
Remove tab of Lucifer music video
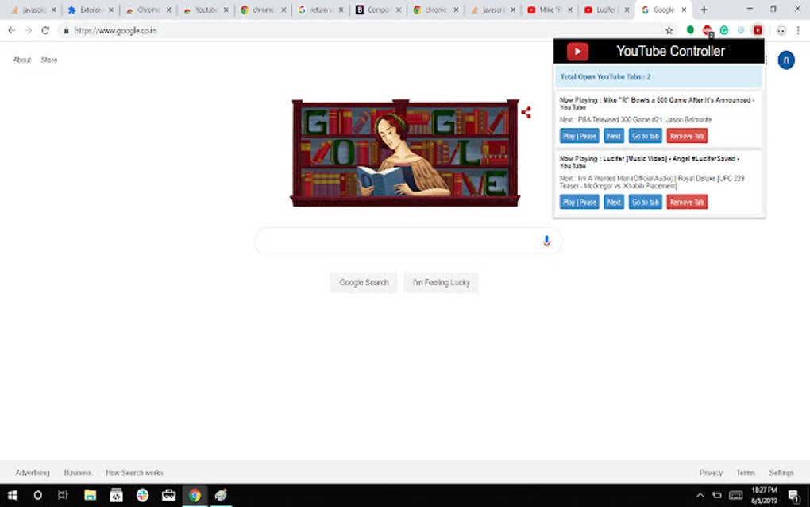click(x=687, y=202)
